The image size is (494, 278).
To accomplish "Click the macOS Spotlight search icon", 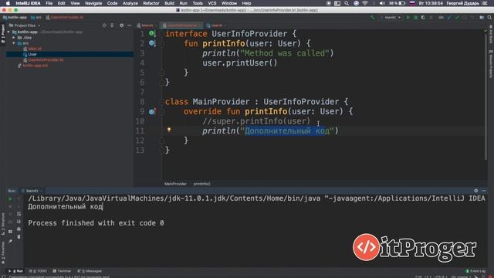I will 347,3.
